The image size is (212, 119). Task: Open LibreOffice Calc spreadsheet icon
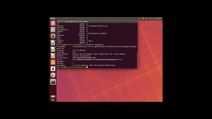pyautogui.click(x=53, y=49)
